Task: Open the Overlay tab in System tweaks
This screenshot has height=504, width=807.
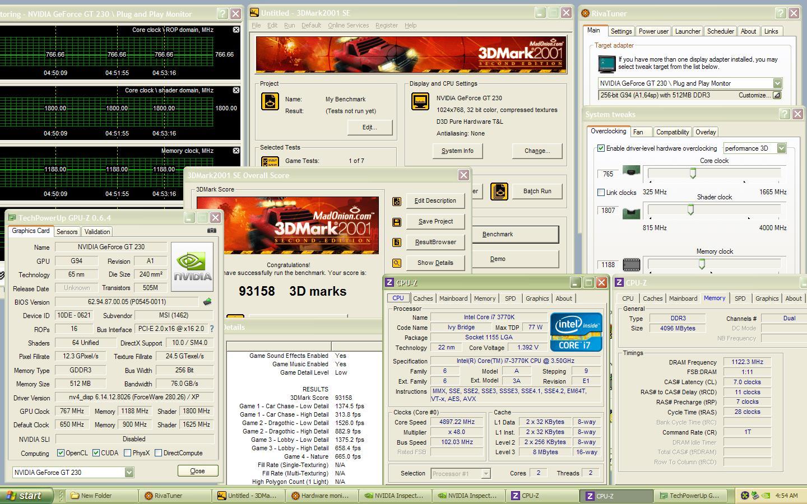Action: coord(706,132)
